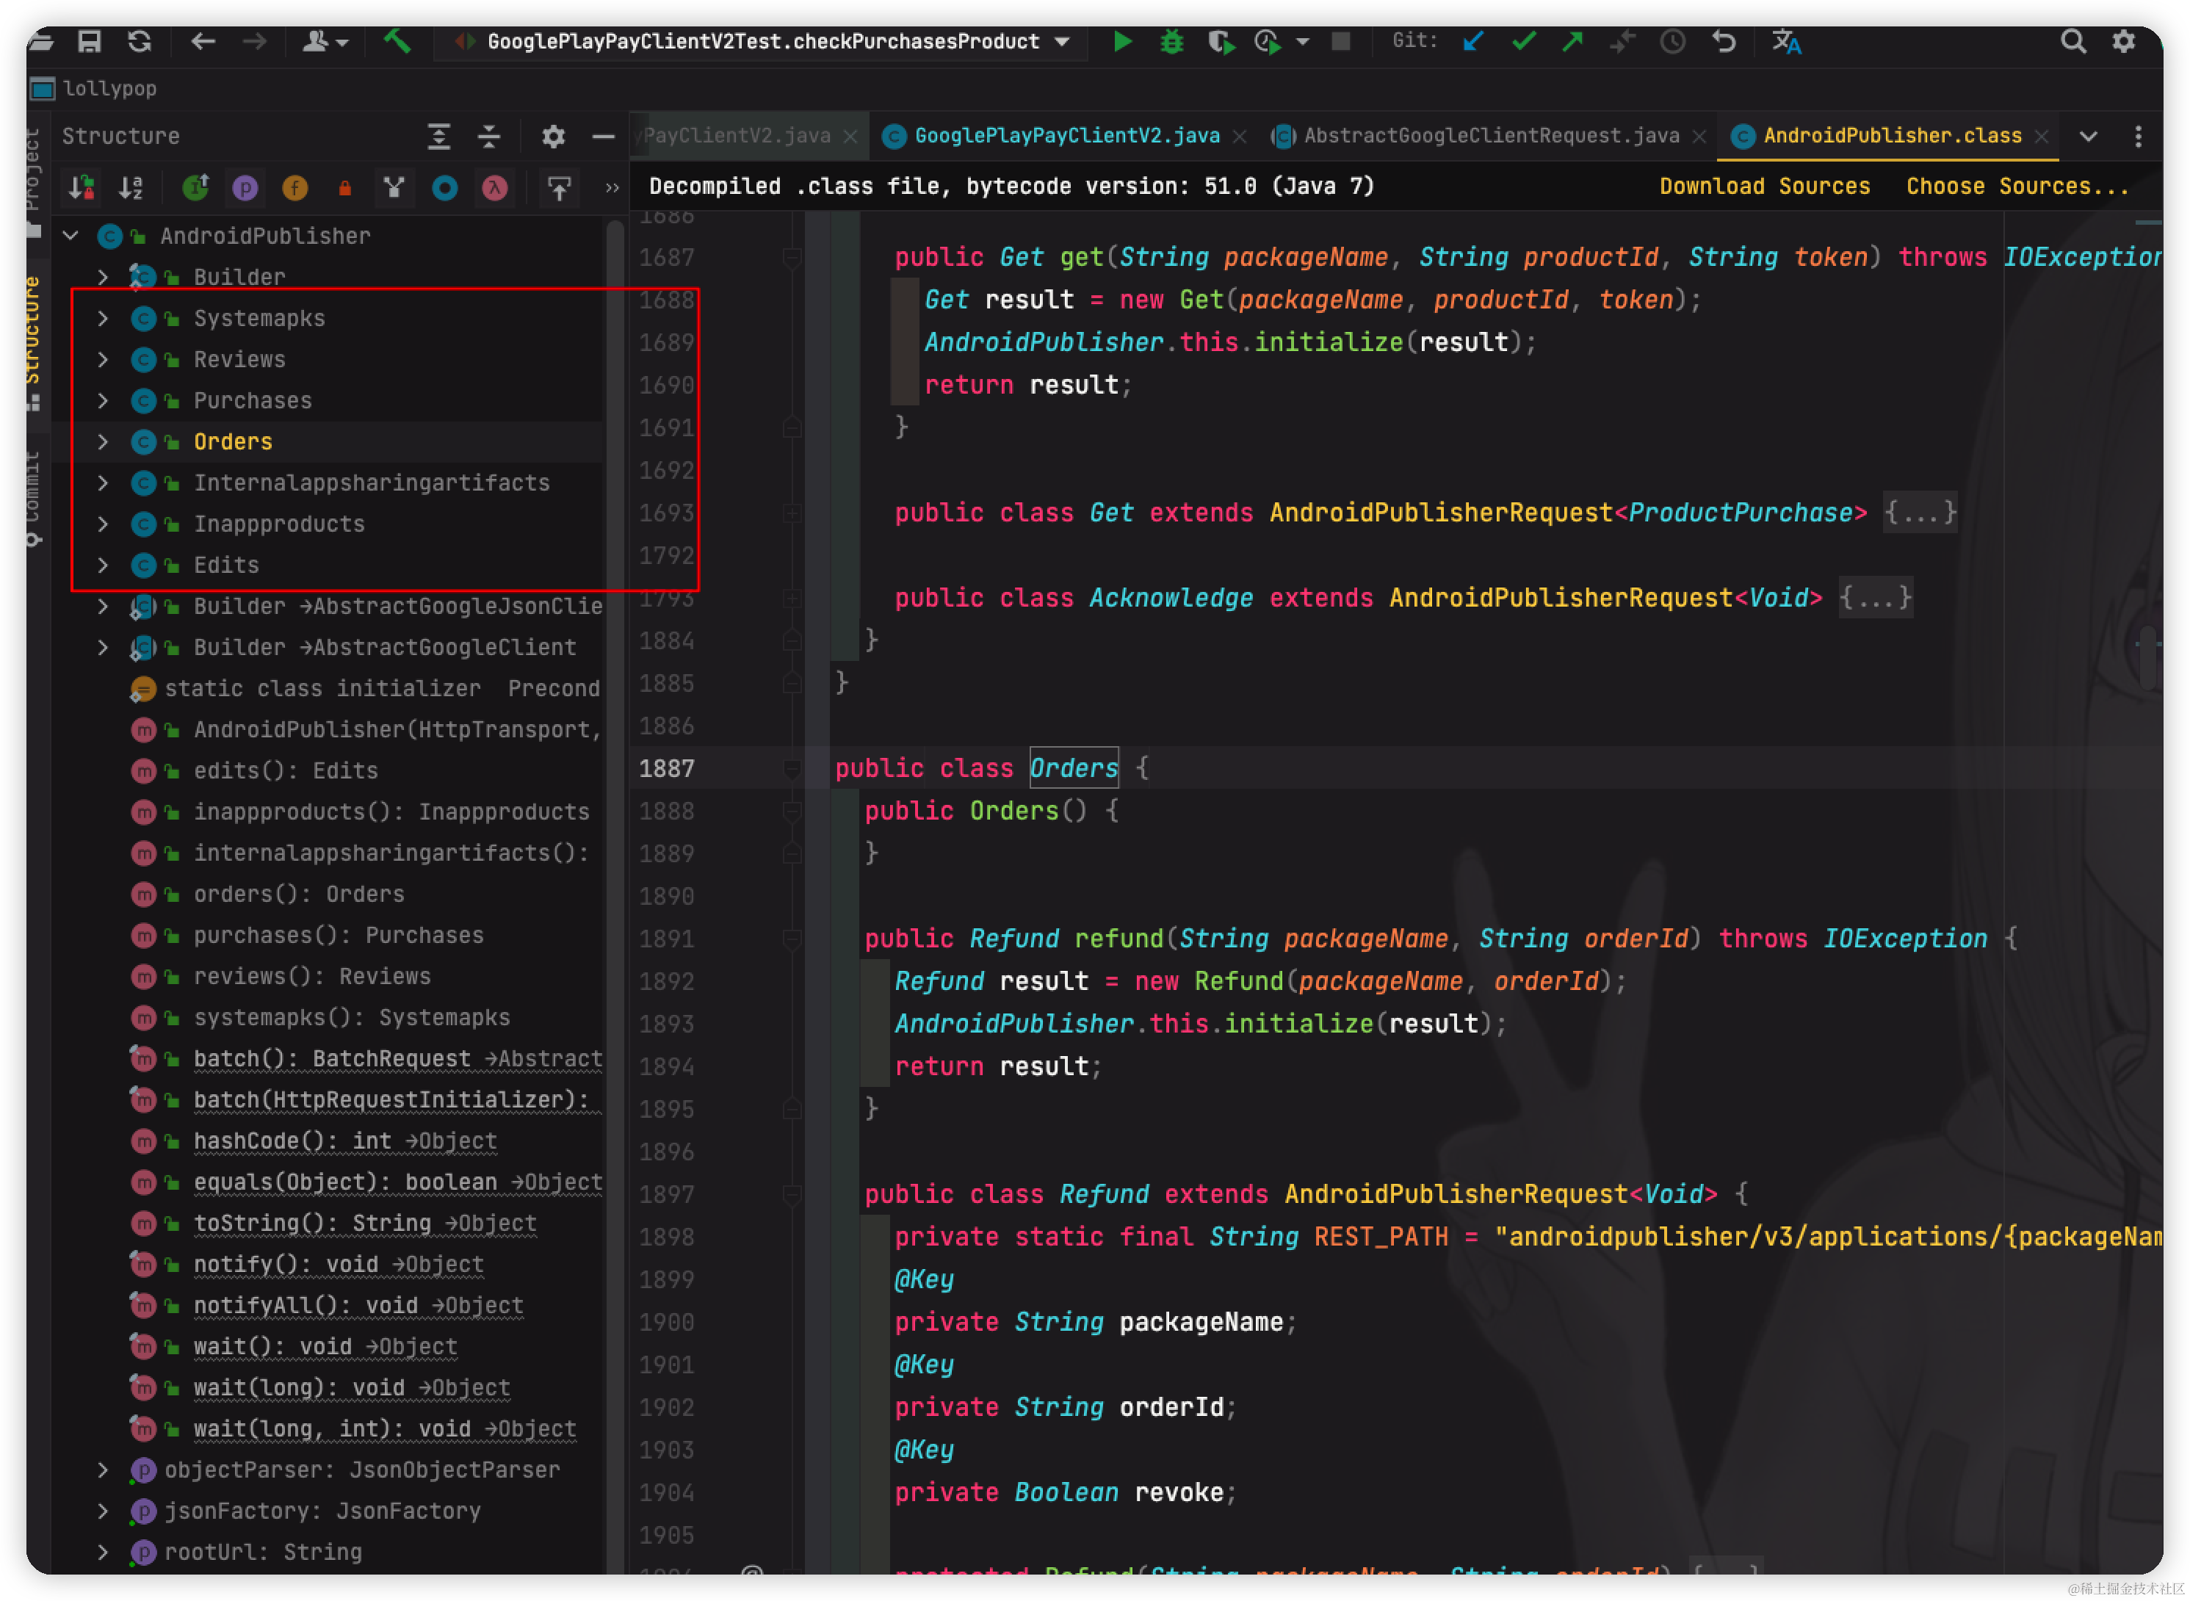Screen dimensions: 2190x1601
Task: Open search everywhere magnifier icon
Action: (x=2072, y=40)
